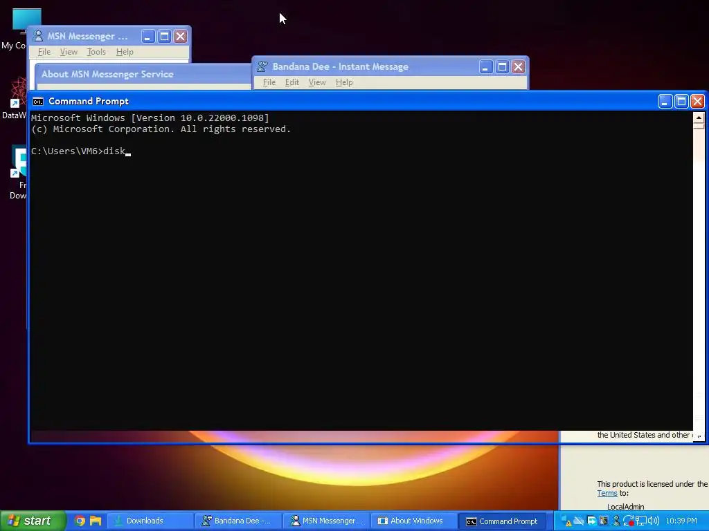The height and width of the screenshot is (531, 709).
Task: Open File menu in MSN Messenger
Action: [x=44, y=52]
